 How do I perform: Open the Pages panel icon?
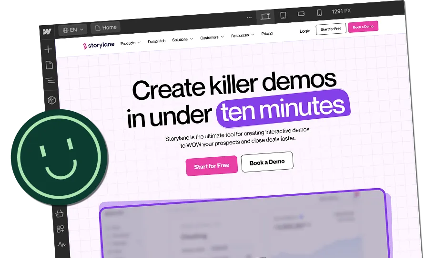(49, 65)
